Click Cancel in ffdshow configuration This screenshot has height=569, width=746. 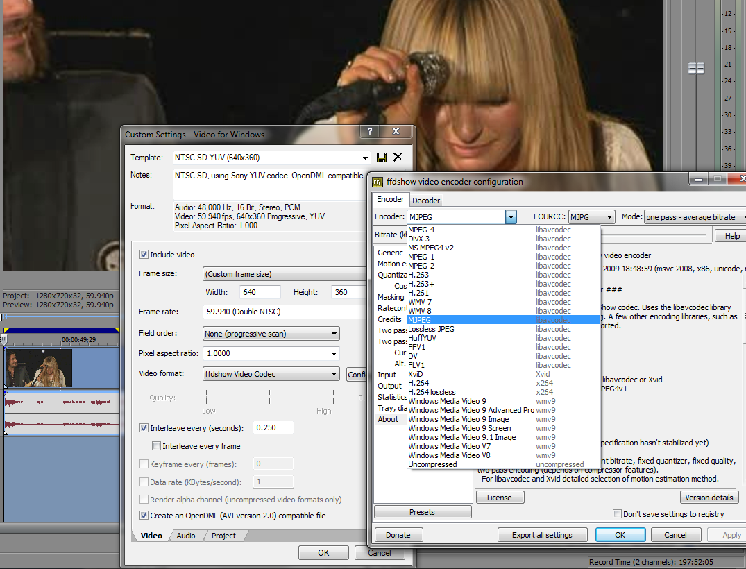[x=676, y=535]
